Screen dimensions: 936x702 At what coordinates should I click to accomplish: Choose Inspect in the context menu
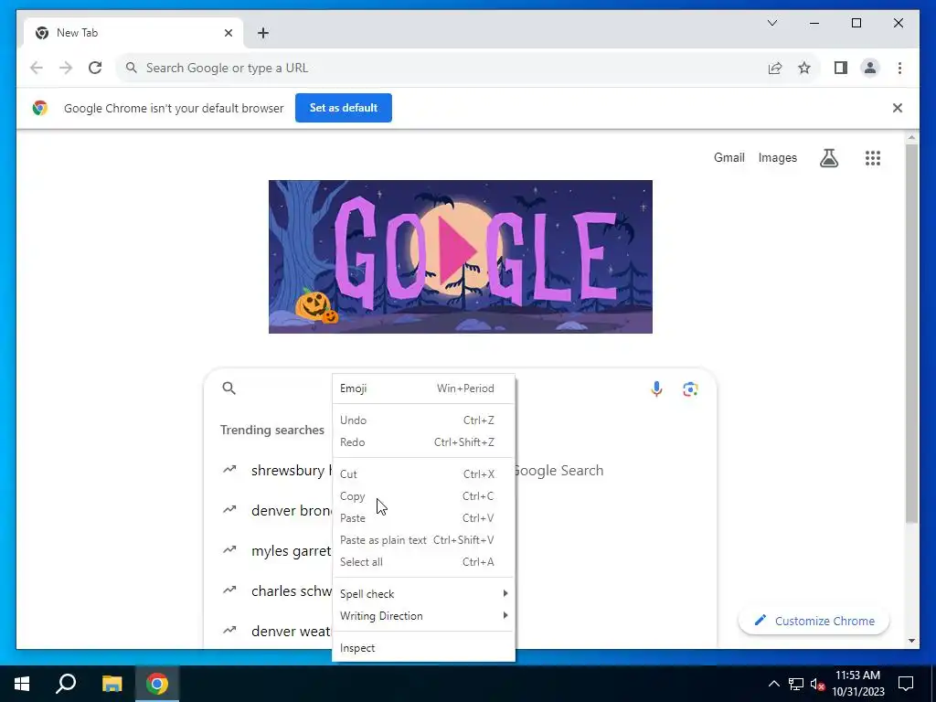pyautogui.click(x=423, y=648)
